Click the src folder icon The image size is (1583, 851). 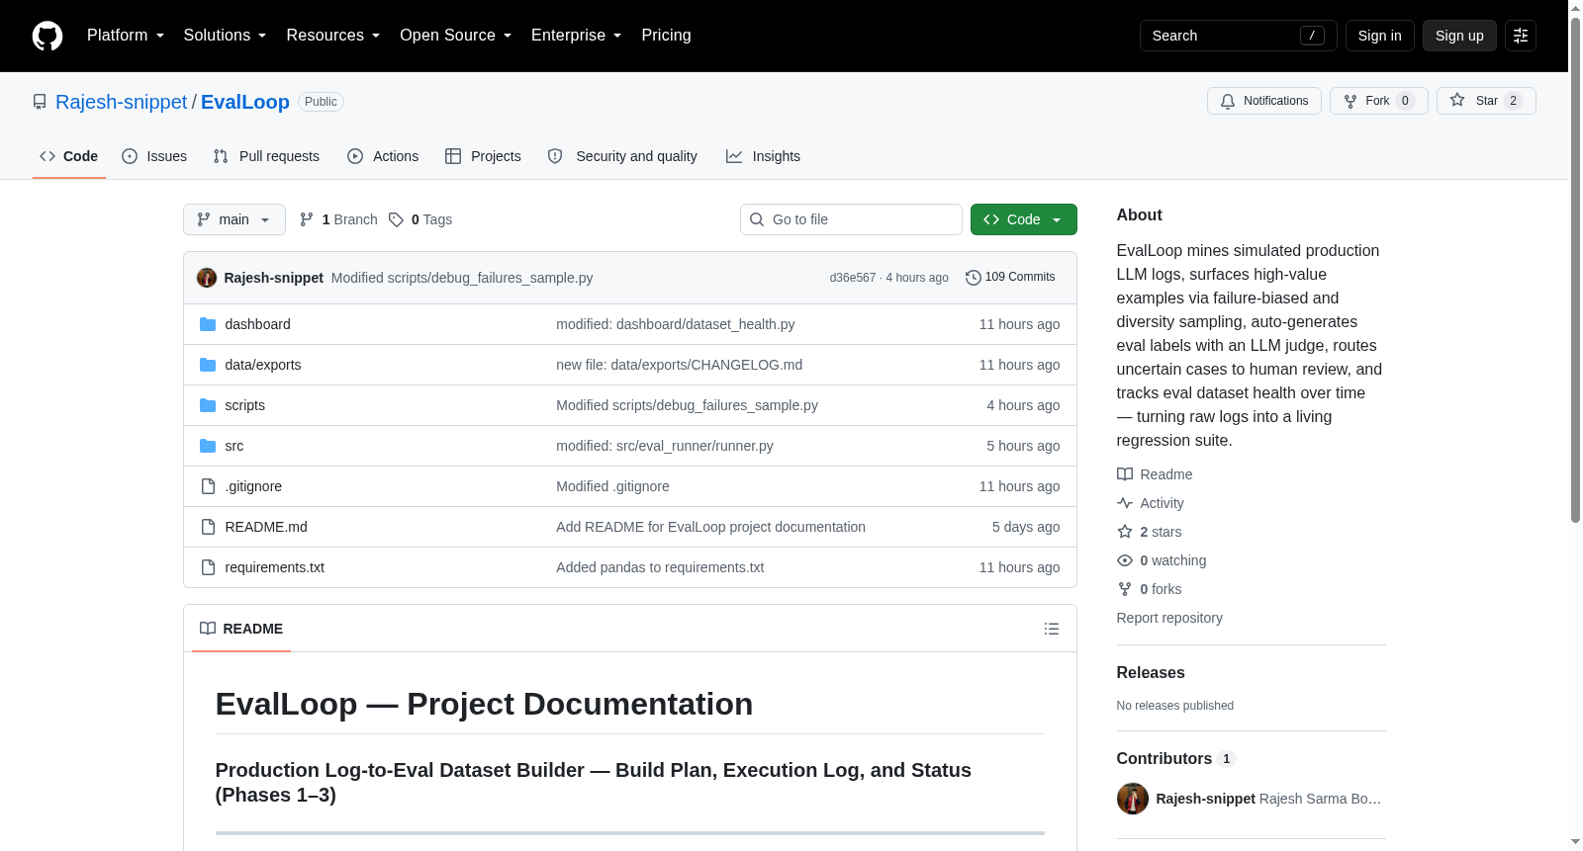(x=208, y=446)
